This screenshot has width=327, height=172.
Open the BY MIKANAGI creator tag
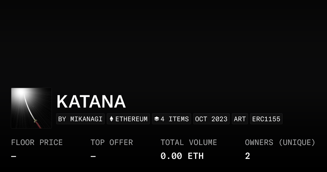(80, 119)
